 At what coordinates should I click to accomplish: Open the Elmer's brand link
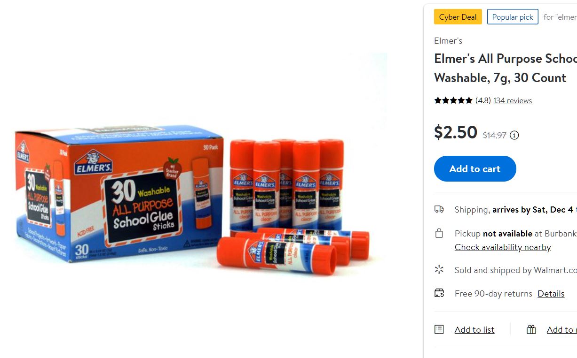pos(448,41)
